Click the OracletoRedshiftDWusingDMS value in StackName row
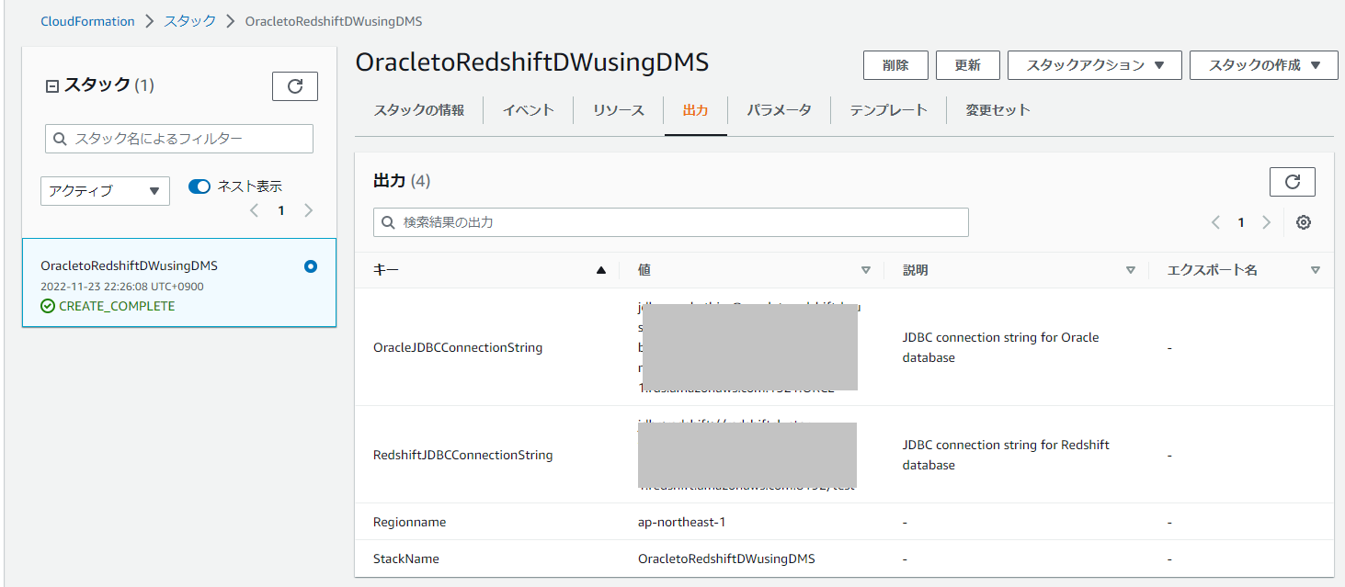 [x=726, y=559]
